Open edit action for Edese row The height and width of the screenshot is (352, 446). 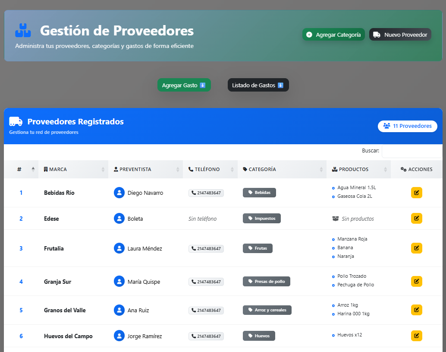click(416, 219)
